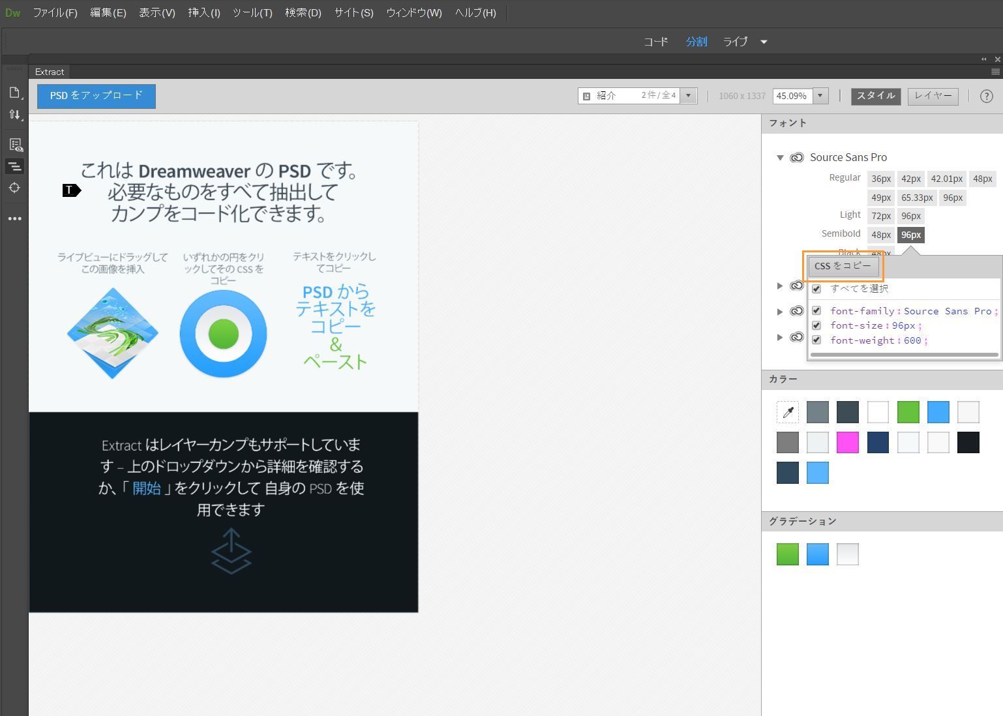Open the サイト(S) menu

click(354, 13)
